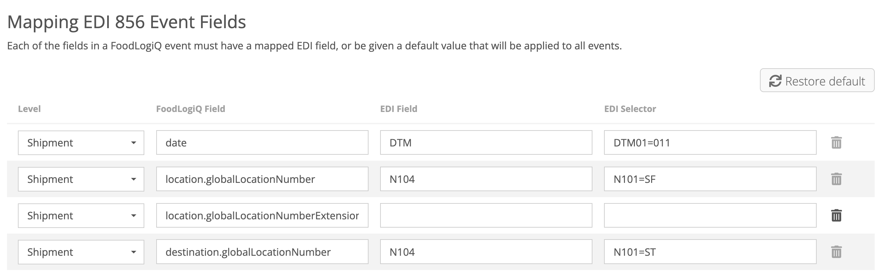Viewport: 883px width, 271px height.
Task: Expand the Shipment dropdown on the second row
Action: tap(81, 179)
